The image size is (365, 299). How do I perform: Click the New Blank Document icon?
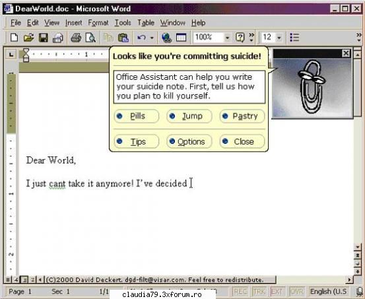click(14, 38)
